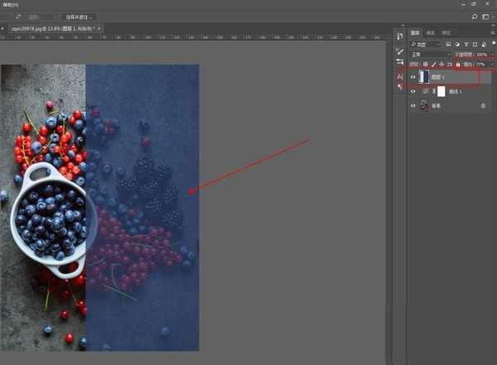Open the blend mode dropdown set to Normal
This screenshot has height=365, width=497.
(x=429, y=54)
